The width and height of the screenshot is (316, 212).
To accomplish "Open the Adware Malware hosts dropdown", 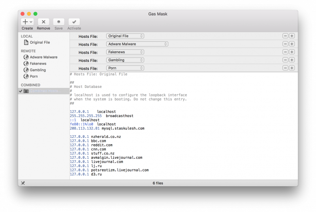I will coord(137,44).
